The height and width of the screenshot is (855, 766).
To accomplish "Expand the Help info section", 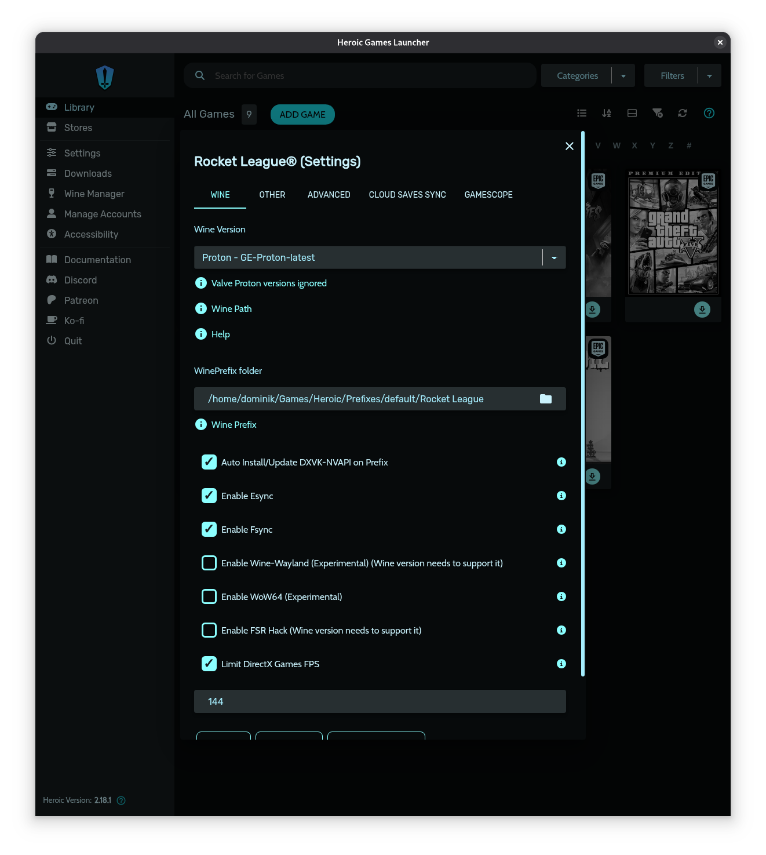I will pyautogui.click(x=213, y=334).
